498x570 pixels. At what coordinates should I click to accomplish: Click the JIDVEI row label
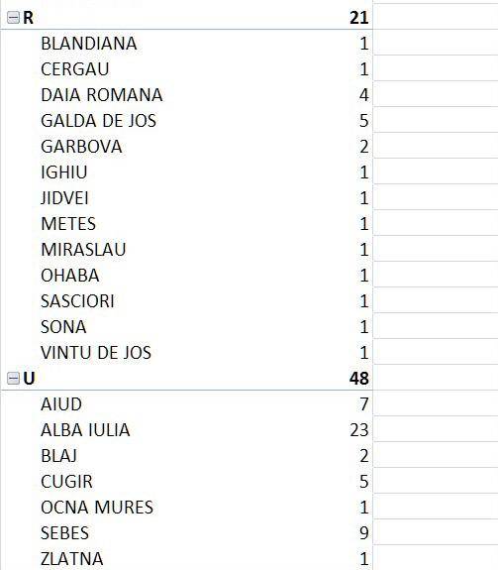[64, 198]
